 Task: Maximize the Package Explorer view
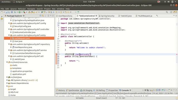(x=53, y=16)
